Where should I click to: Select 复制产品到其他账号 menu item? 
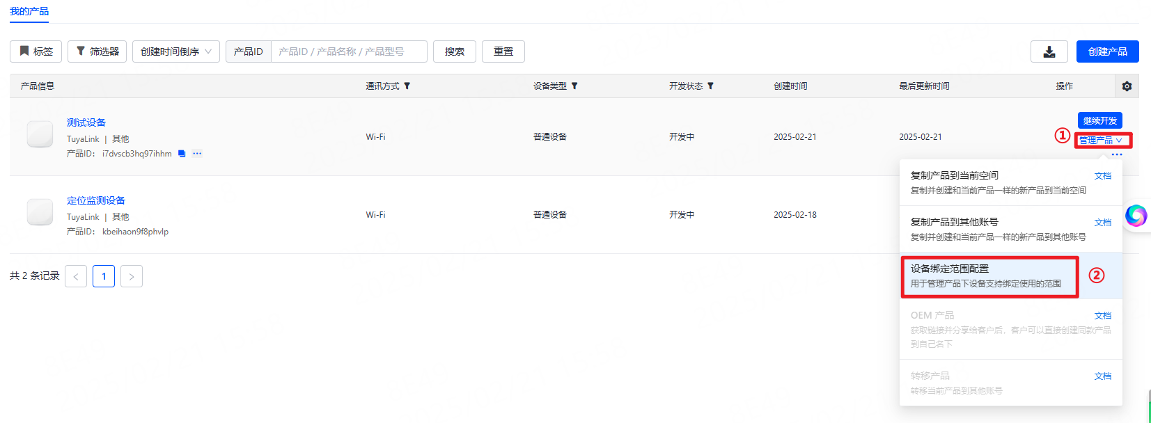pyautogui.click(x=1010, y=229)
